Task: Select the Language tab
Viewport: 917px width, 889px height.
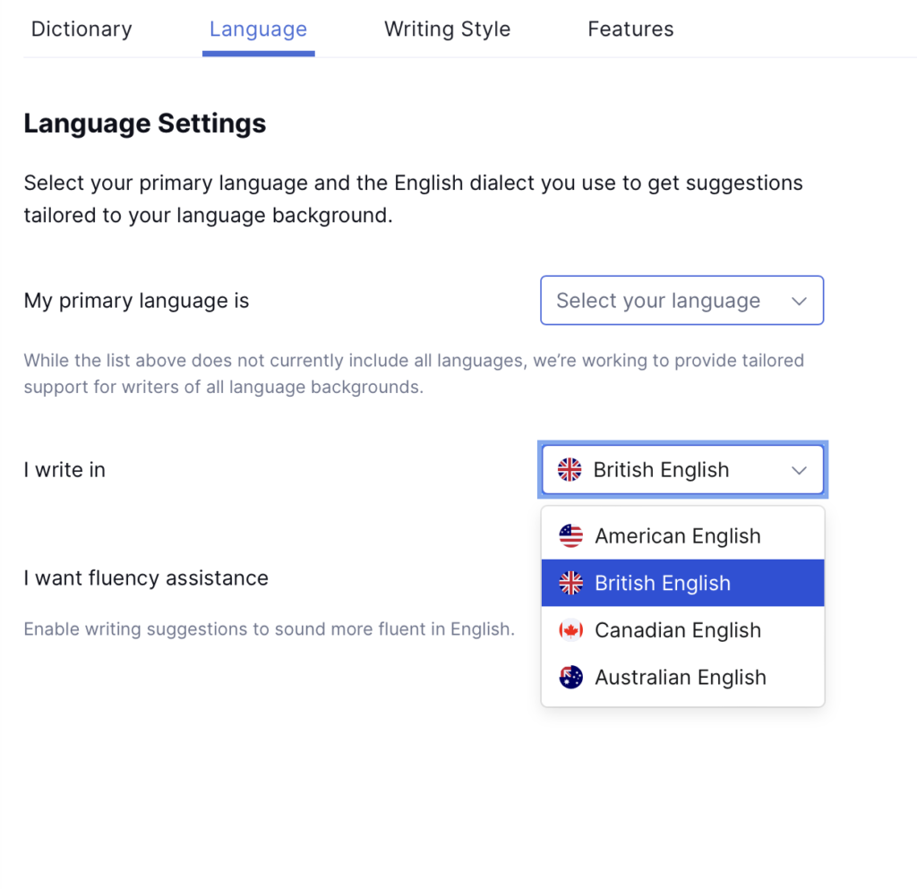Action: [x=258, y=29]
